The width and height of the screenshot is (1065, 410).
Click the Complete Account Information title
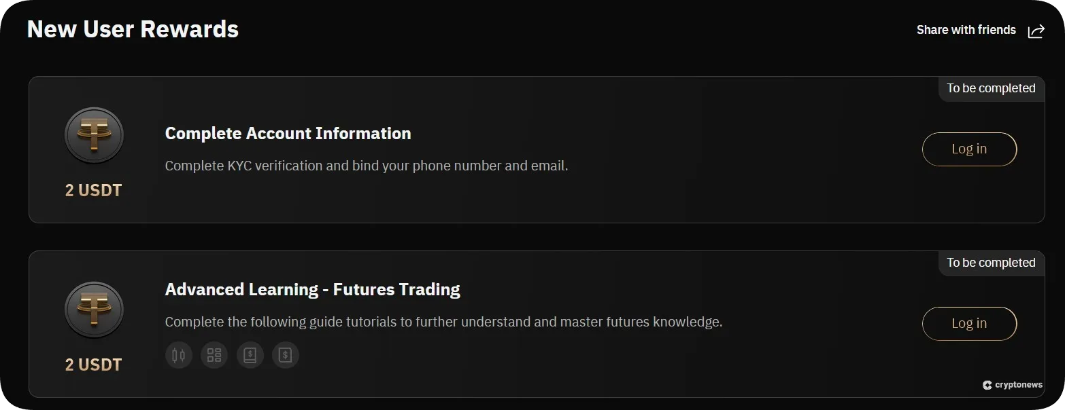coord(288,133)
